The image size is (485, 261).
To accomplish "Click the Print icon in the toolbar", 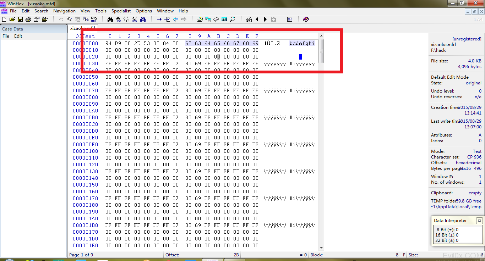I will tap(28, 19).
